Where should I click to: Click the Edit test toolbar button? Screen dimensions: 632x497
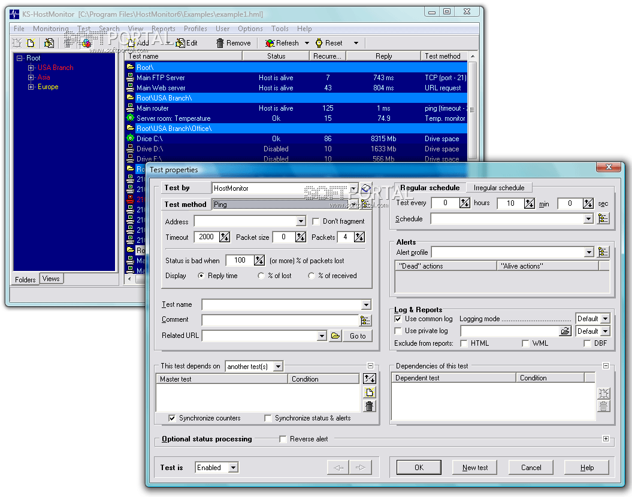click(187, 42)
